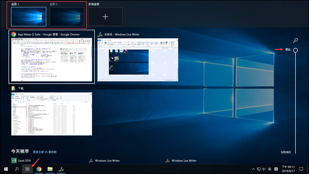Image resolution: width=309 pixels, height=174 pixels.
Task: Click the 英 input language indicator
Action: 269,169
